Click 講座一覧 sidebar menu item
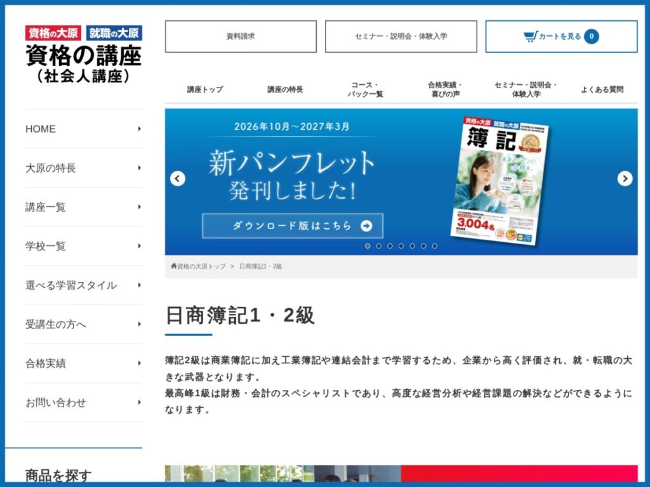The height and width of the screenshot is (487, 650). pos(84,207)
